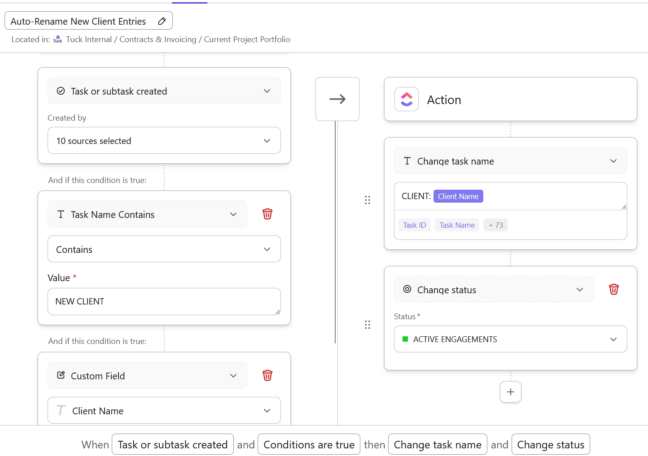Screen dimensions: 648x456
Task: Open the Change task name action dropdown
Action: pyautogui.click(x=510, y=161)
